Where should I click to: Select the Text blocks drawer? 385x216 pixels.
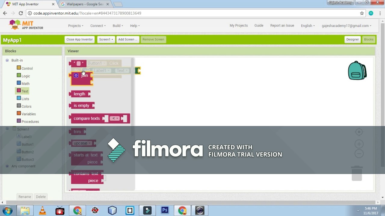pos(23,91)
